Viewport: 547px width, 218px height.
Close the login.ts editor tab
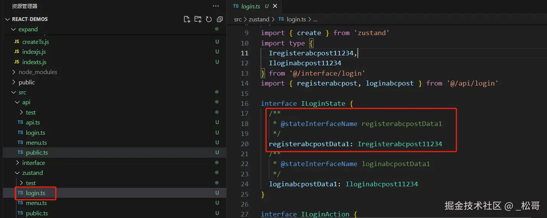click(x=275, y=6)
